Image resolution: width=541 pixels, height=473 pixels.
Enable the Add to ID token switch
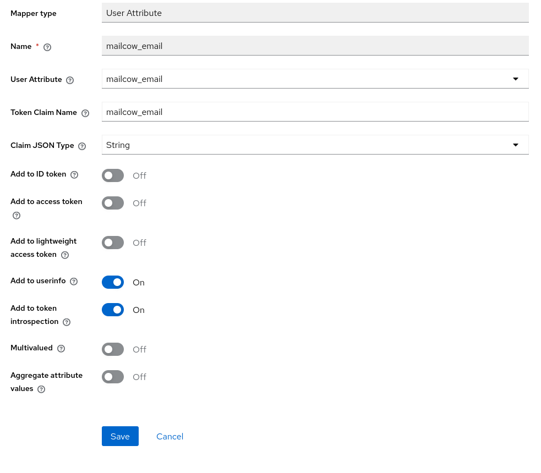[x=113, y=175]
